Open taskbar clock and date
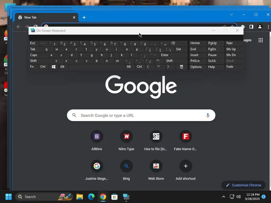 pos(252,197)
